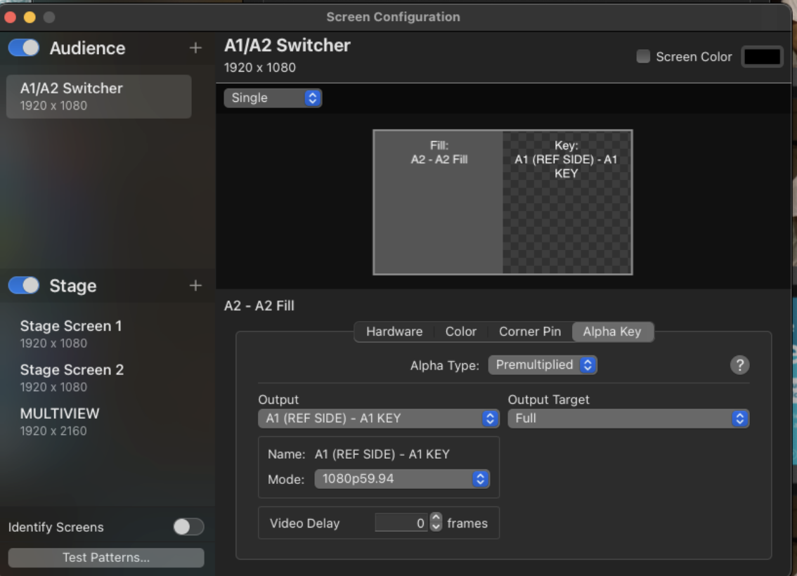The height and width of the screenshot is (576, 797).
Task: Switch to the Hardware tab
Action: (394, 332)
